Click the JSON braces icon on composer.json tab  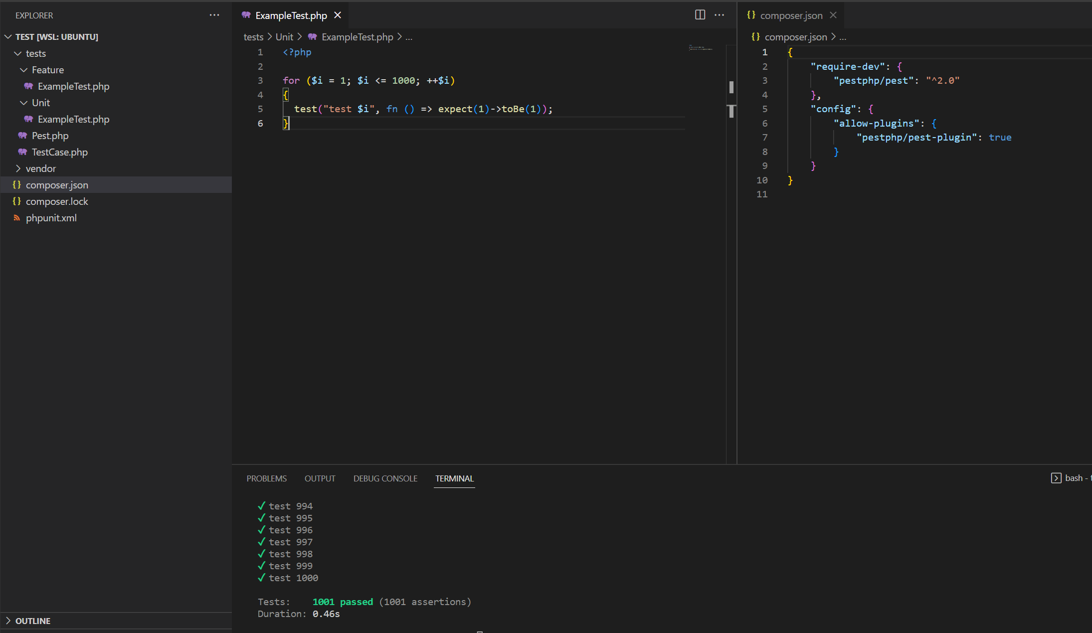[750, 15]
